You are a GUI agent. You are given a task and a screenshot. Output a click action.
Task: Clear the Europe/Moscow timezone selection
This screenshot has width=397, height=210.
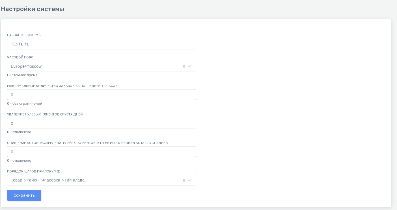click(x=184, y=66)
